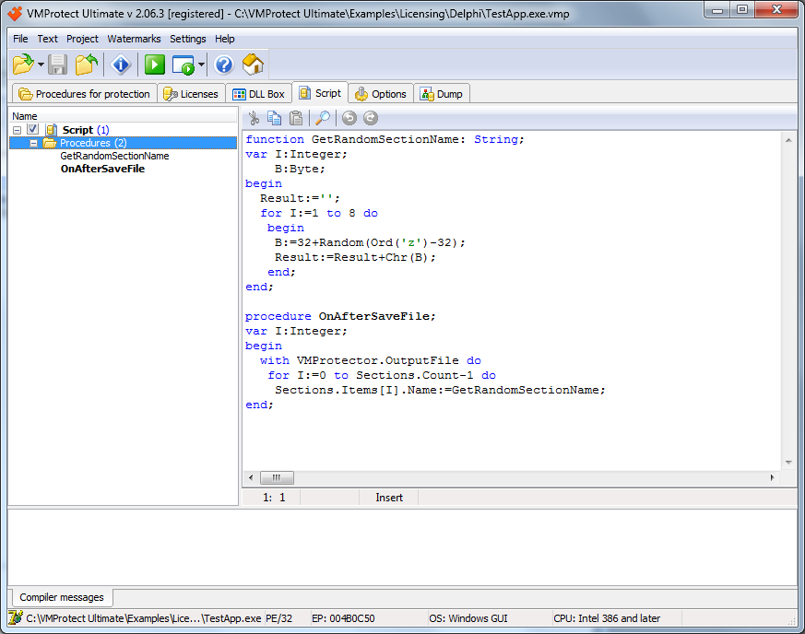805x634 pixels.
Task: Click the horizontal scrollbar thumb
Action: click(277, 477)
